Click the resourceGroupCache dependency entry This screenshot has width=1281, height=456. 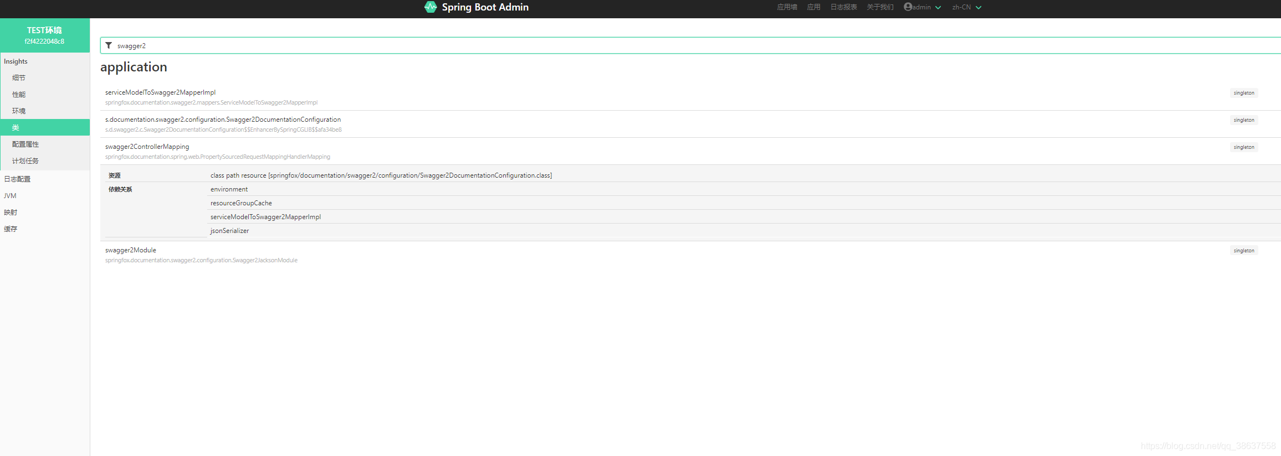coord(241,203)
